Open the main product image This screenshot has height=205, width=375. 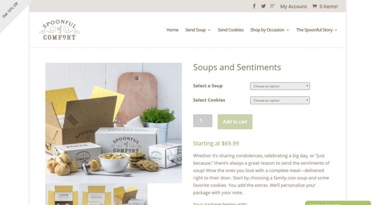tap(114, 123)
